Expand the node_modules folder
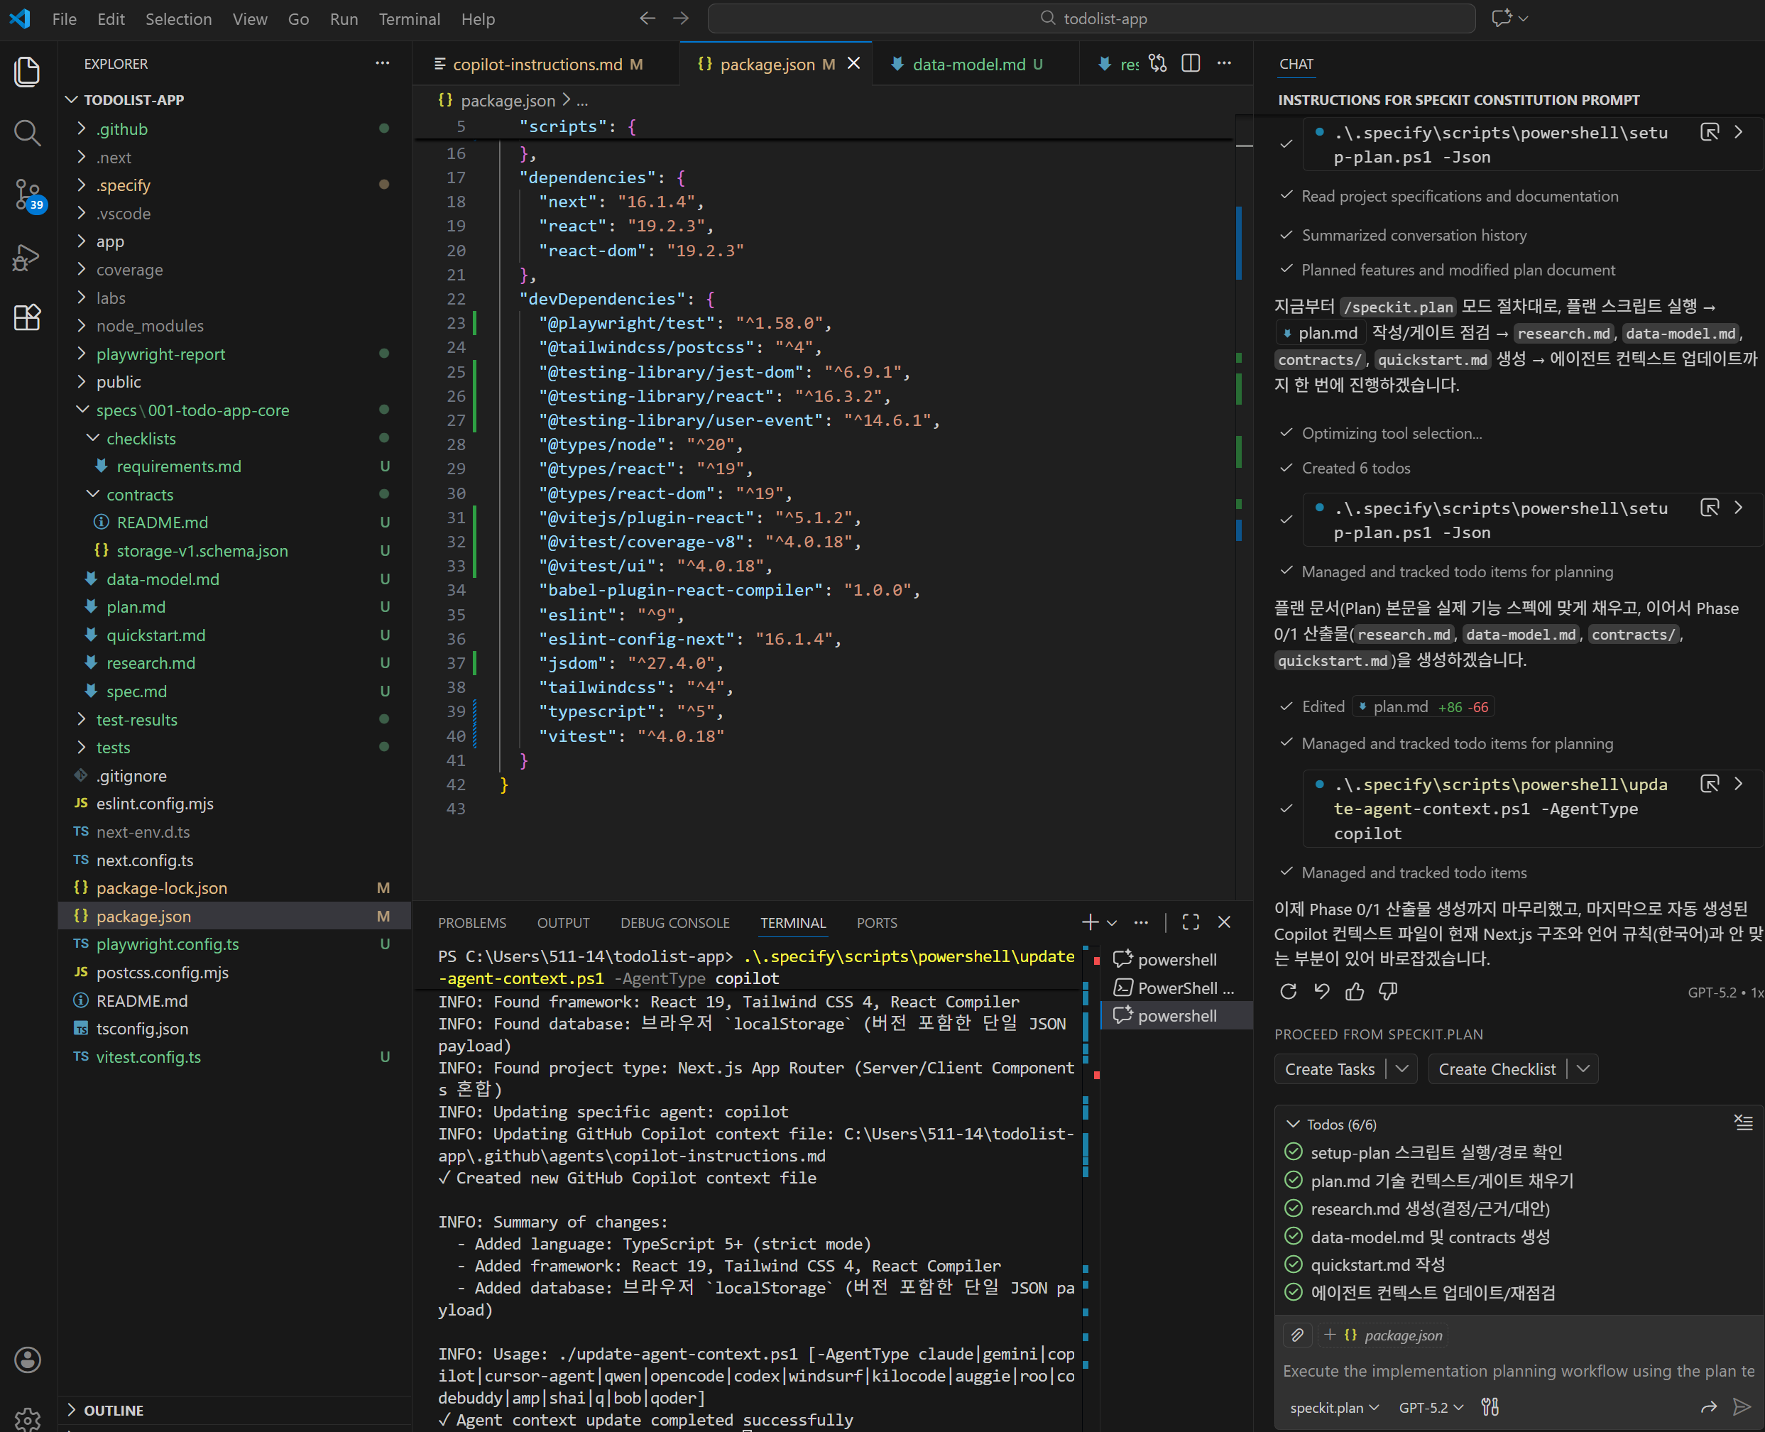This screenshot has height=1432, width=1765. (x=149, y=326)
